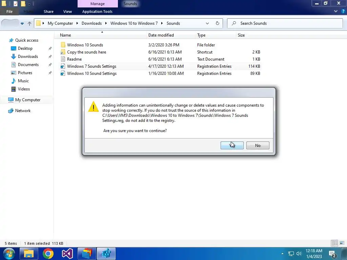Switch to the Share ribbon tab
The image size is (347, 260).
click(48, 12)
